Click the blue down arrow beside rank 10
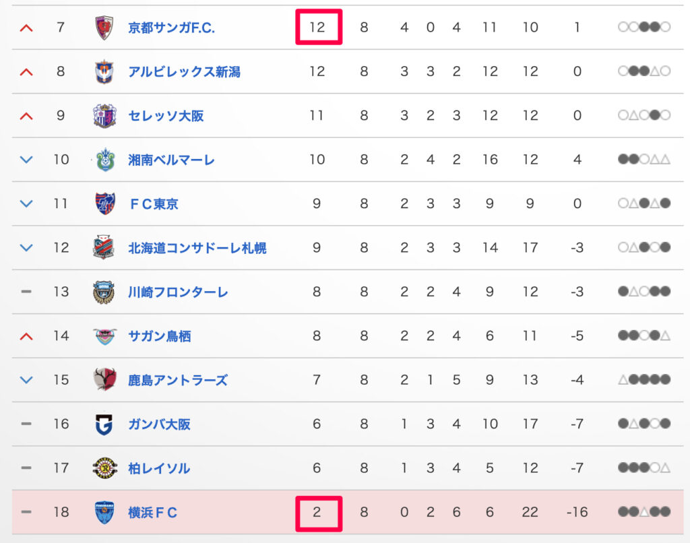 (26, 160)
